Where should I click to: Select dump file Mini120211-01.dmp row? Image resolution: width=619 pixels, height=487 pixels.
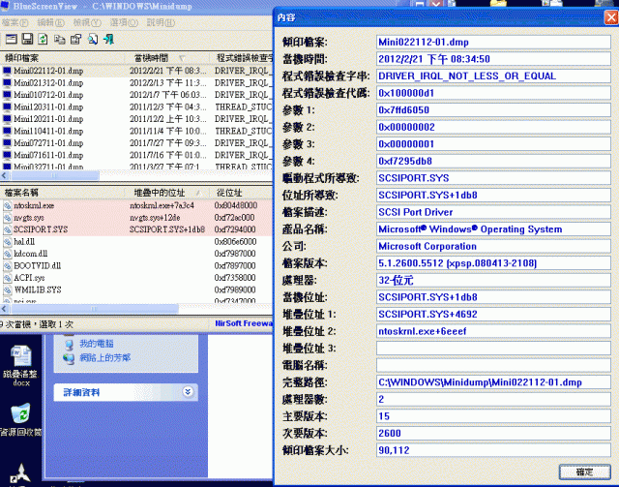[x=136, y=119]
